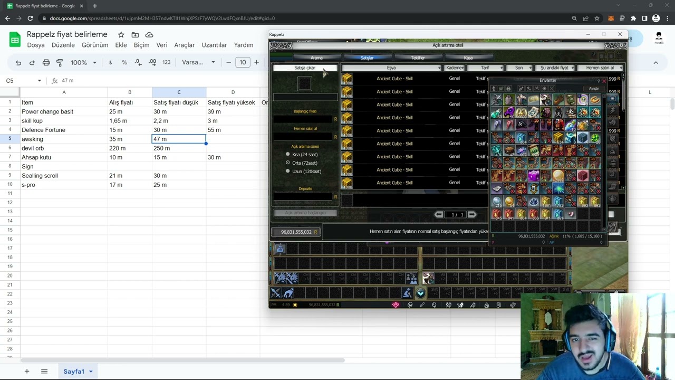Click the Hemen satın al price input field
The height and width of the screenshot is (380, 675).
pos(303,137)
